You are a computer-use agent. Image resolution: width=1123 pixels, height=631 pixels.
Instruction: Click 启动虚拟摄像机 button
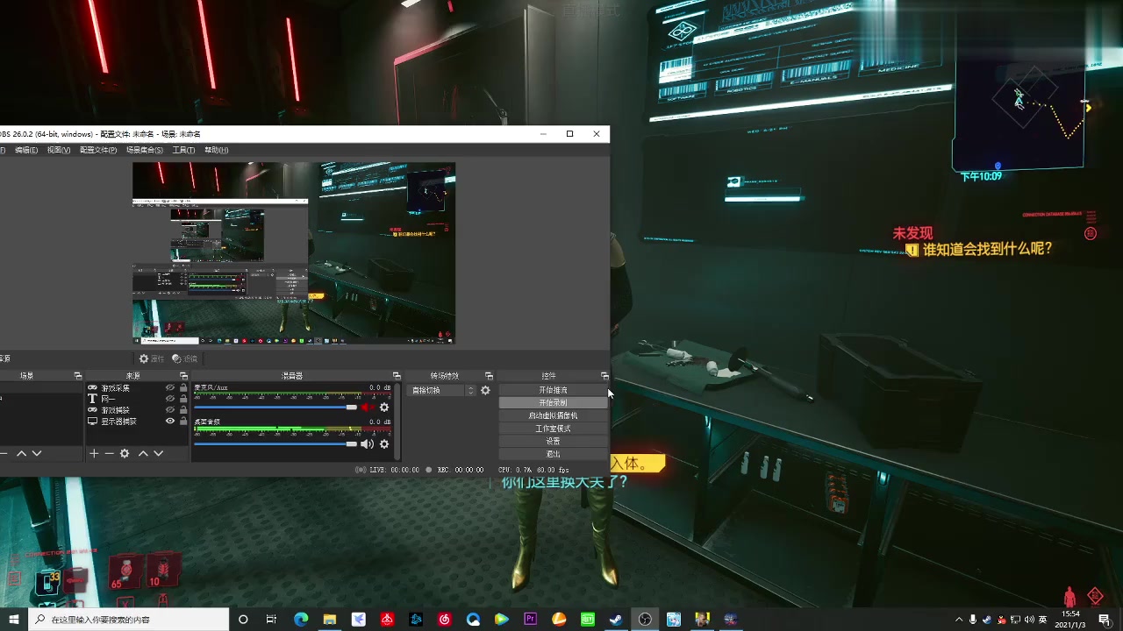point(553,415)
